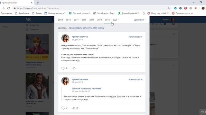Switch to 2016 archive tab

click(x=84, y=20)
